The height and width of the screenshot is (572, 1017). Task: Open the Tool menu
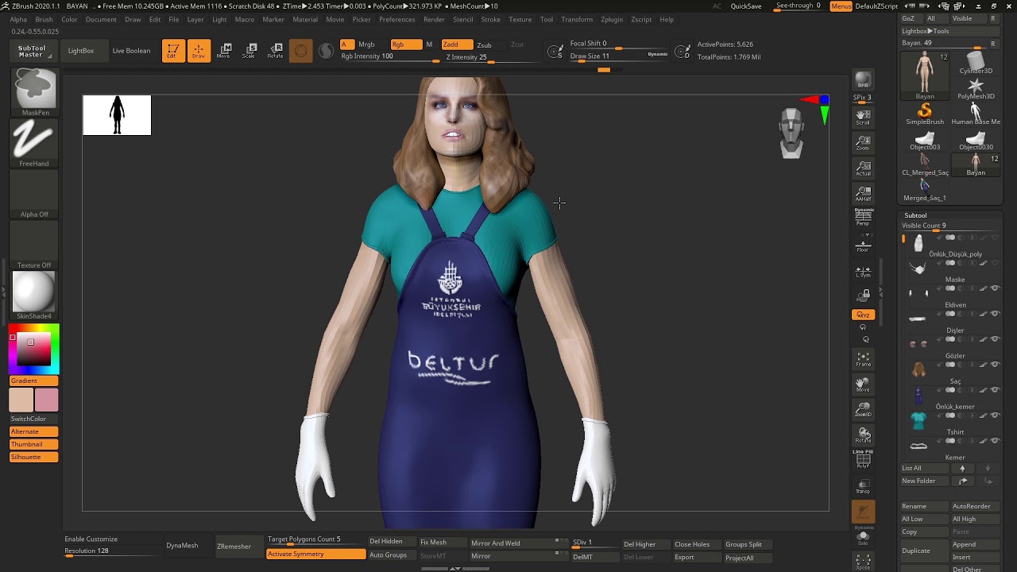[547, 19]
